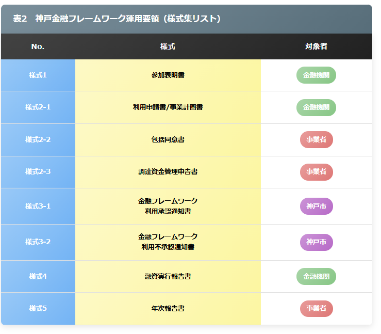Click the 金融機関 badge in the 様式1 row
The width and height of the screenshot is (381, 334).
click(316, 75)
